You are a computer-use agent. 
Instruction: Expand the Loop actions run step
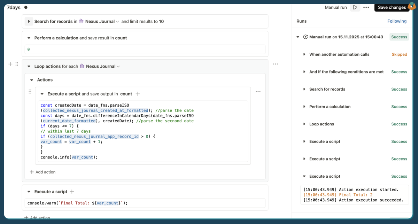coord(304,124)
